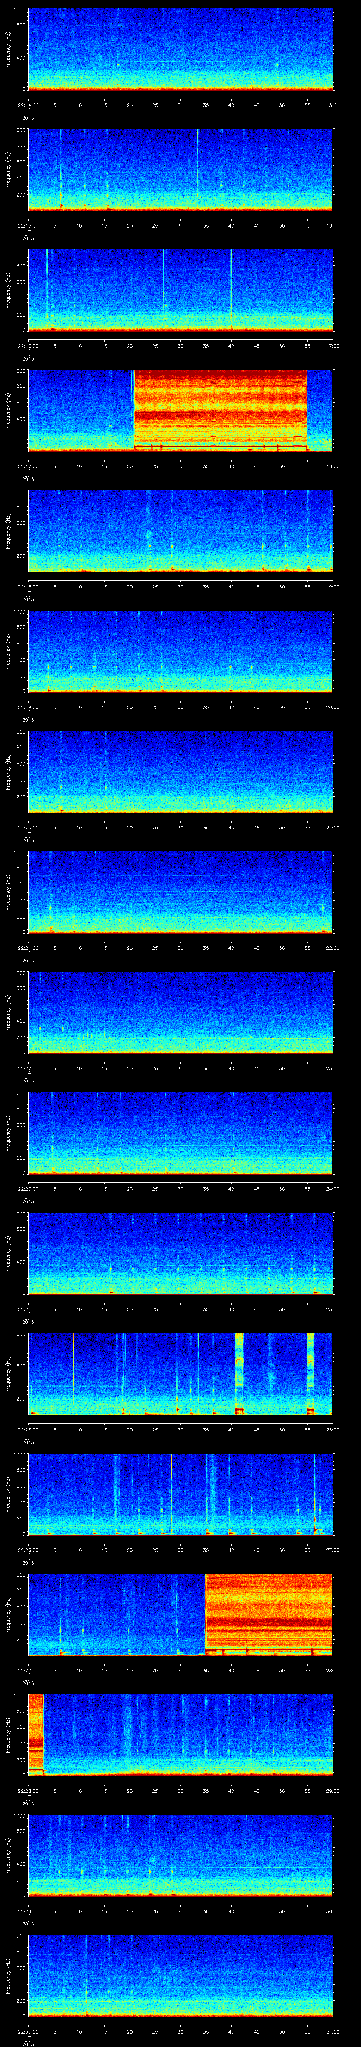Screen dimensions: 361x2047
Task: Select the spectrogram panel starting at 22:23:00
Action: point(180,1133)
